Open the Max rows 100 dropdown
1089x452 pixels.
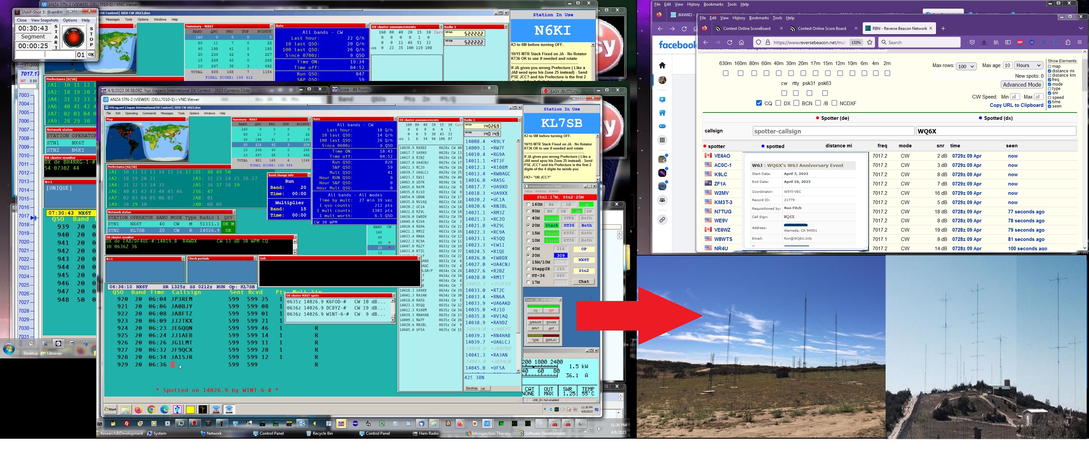click(x=966, y=66)
